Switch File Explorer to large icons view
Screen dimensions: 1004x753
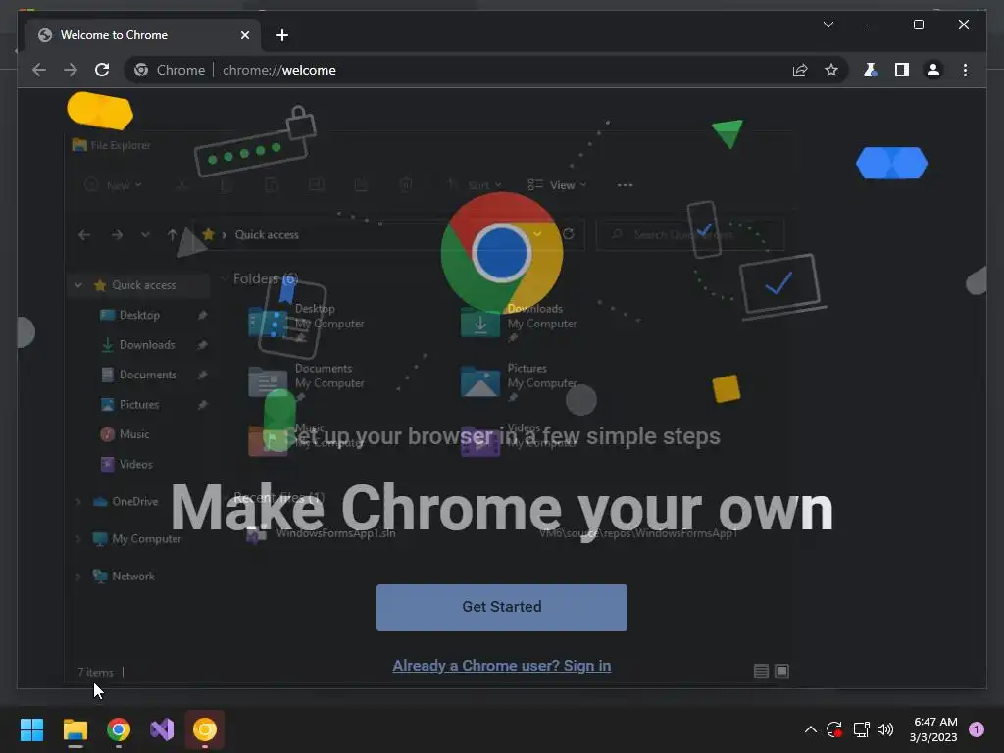[781, 671]
